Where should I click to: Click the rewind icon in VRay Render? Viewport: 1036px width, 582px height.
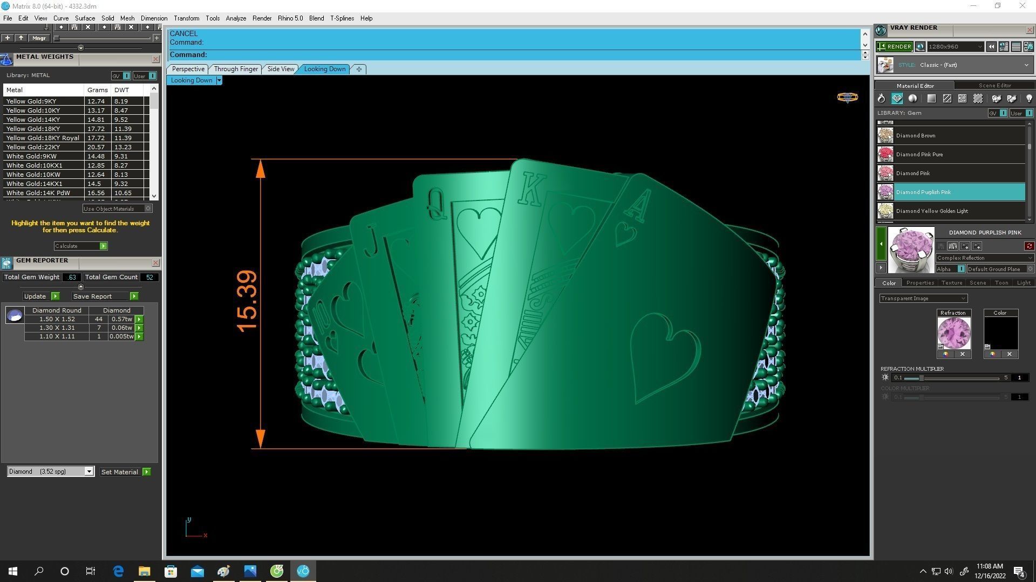[x=991, y=47]
